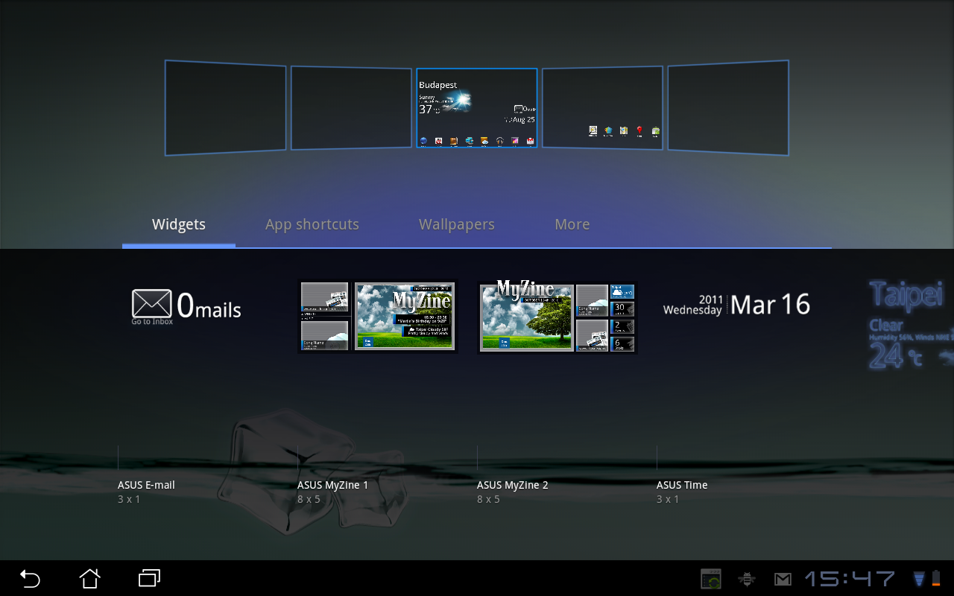The width and height of the screenshot is (954, 596).
Task: Select the ASUS Time Mar 16 widget
Action: (736, 304)
